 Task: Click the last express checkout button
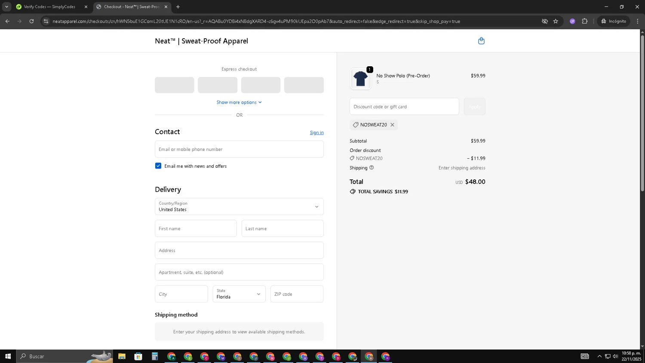click(304, 85)
